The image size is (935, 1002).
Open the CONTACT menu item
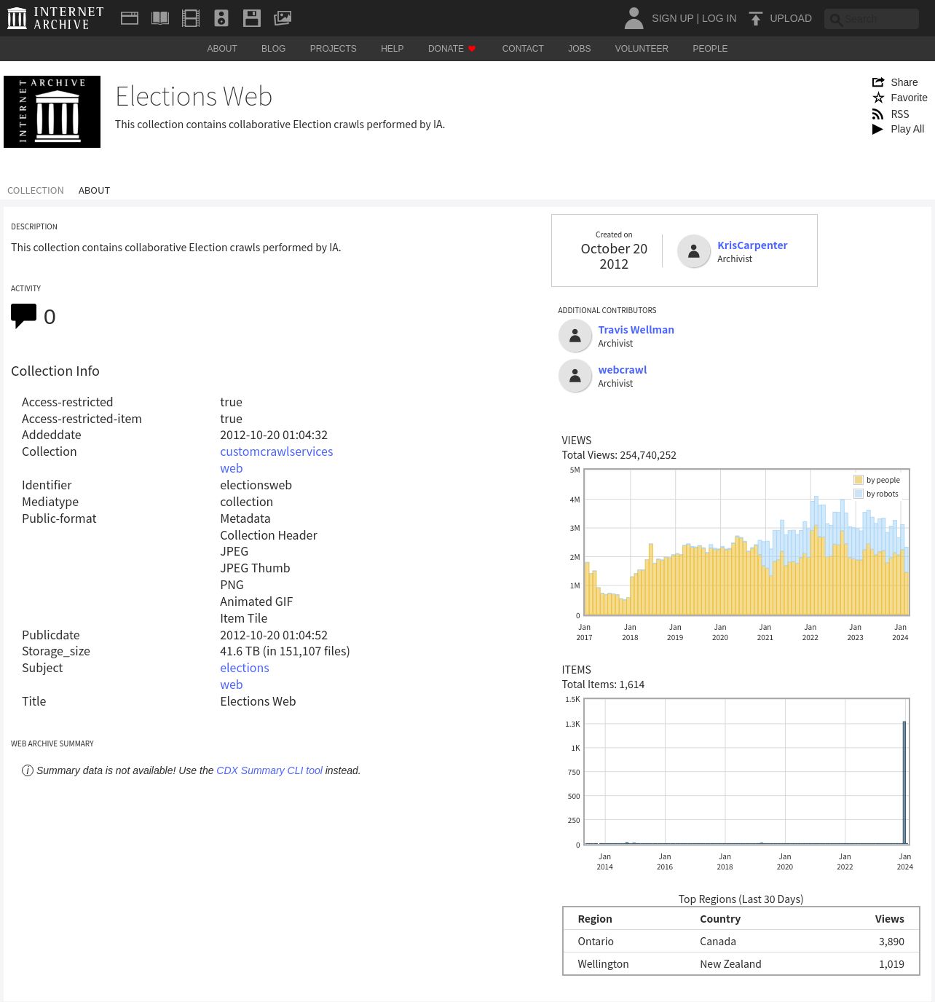click(x=523, y=49)
